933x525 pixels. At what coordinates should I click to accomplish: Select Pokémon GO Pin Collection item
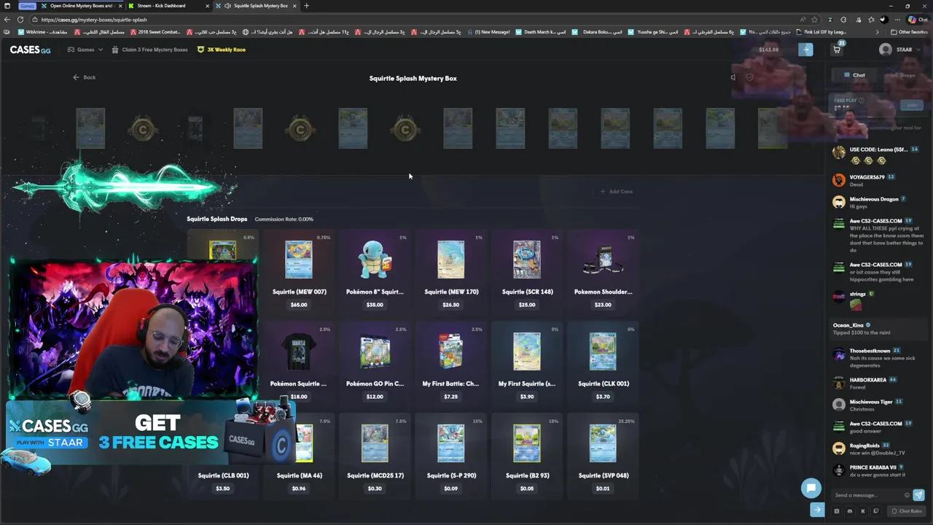(x=375, y=364)
